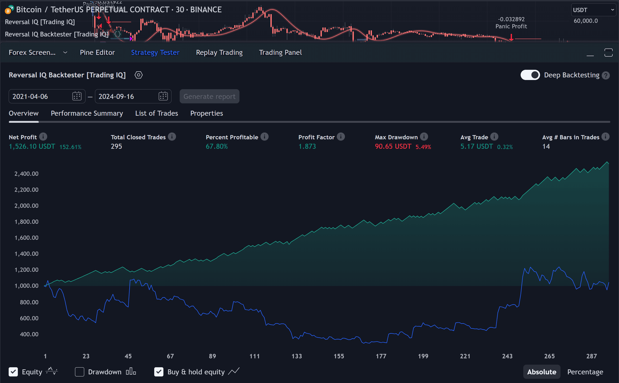The width and height of the screenshot is (619, 383).
Task: Switch chart to Percentage mode
Action: point(585,372)
